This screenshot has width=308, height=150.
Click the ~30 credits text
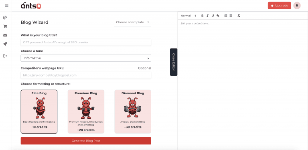pos(133,127)
